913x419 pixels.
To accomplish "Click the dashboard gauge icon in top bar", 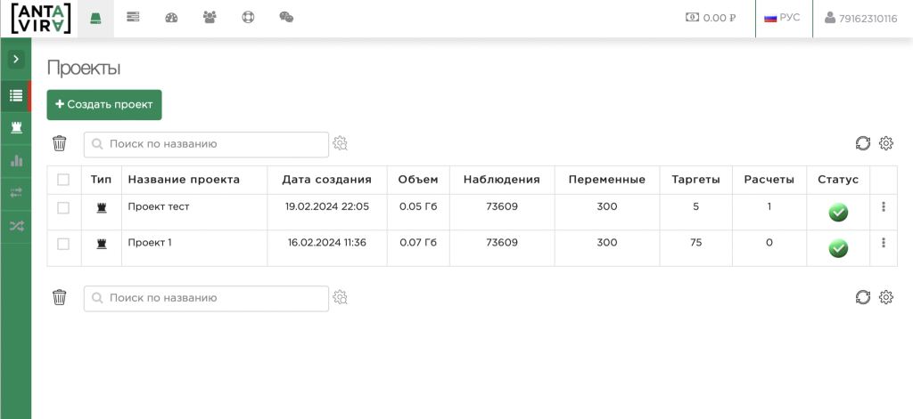I will (x=171, y=17).
